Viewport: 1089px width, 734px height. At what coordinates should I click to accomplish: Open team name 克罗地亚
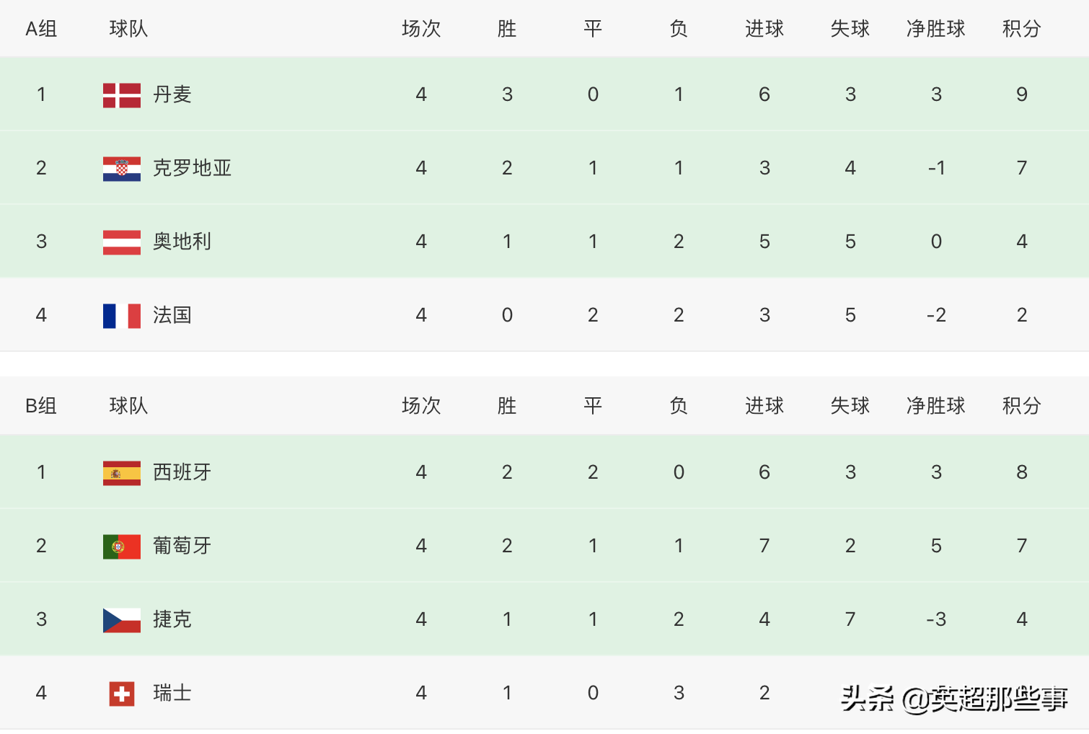point(192,168)
